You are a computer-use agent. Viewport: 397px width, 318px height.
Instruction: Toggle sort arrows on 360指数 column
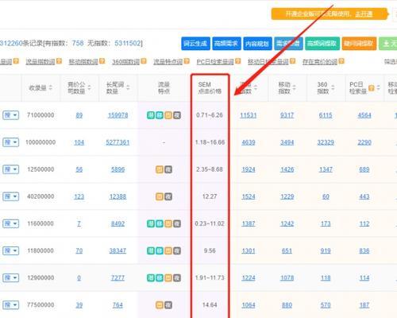click(333, 87)
